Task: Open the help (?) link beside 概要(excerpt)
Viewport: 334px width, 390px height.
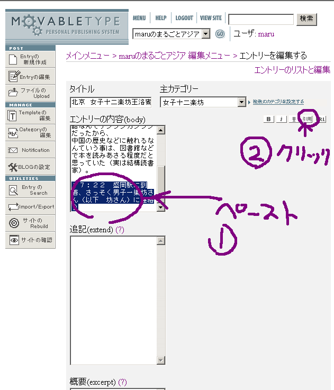Action: coord(122,382)
